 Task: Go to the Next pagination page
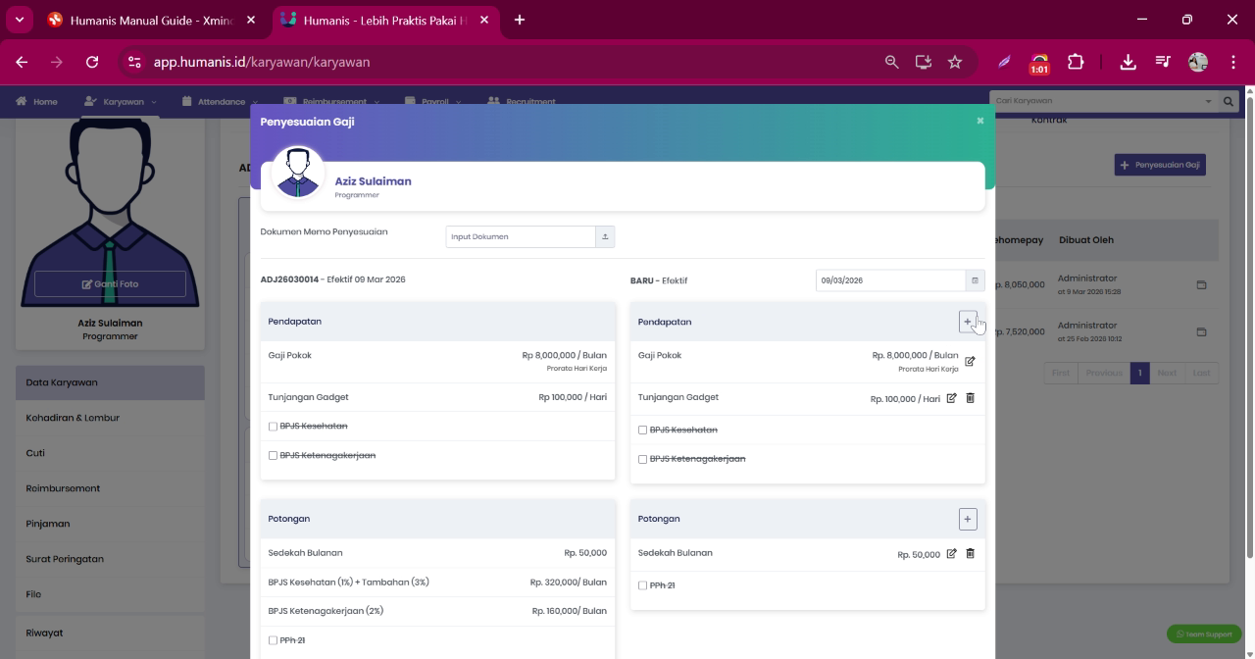tap(1167, 373)
